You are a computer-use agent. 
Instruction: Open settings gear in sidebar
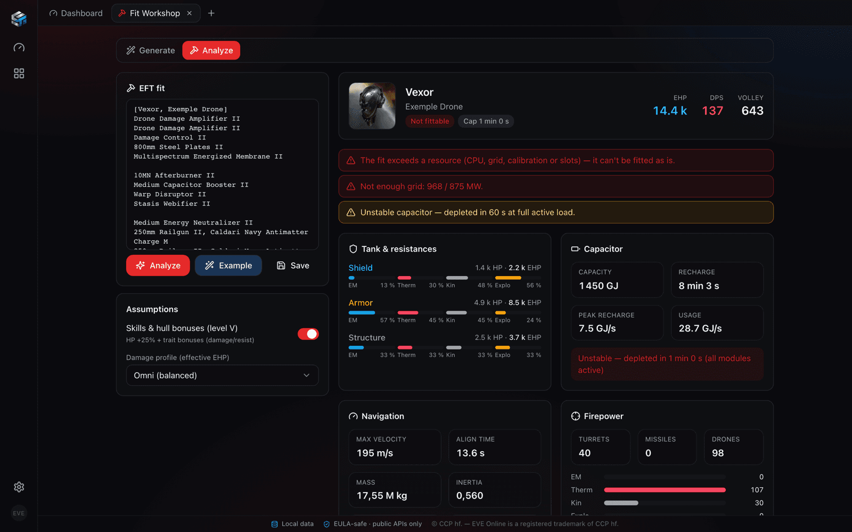19,487
